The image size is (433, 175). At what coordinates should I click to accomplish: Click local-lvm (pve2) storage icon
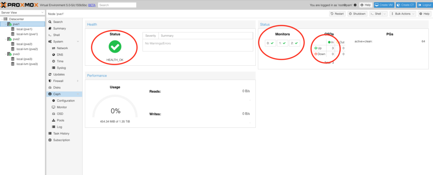[13, 49]
